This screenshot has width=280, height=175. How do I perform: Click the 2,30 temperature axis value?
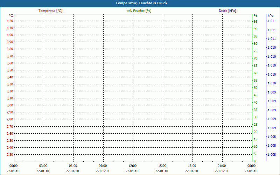10,154
